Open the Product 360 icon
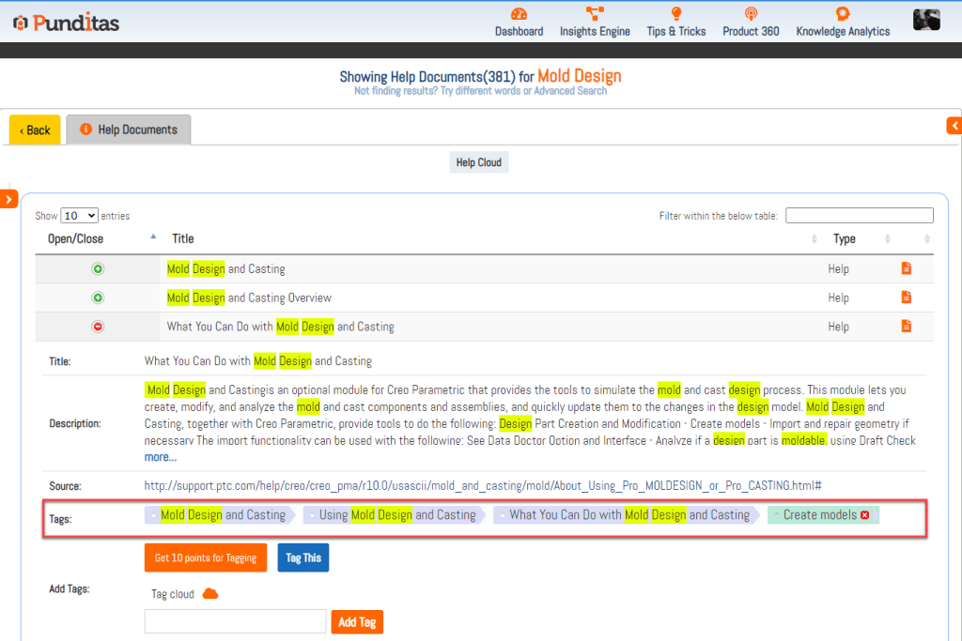The height and width of the screenshot is (641, 962). click(x=751, y=13)
